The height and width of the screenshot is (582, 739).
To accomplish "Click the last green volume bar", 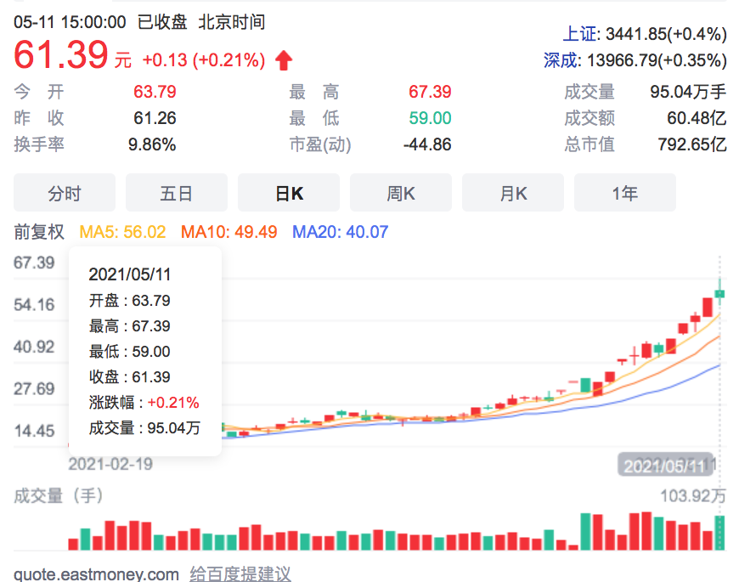I will (x=719, y=533).
